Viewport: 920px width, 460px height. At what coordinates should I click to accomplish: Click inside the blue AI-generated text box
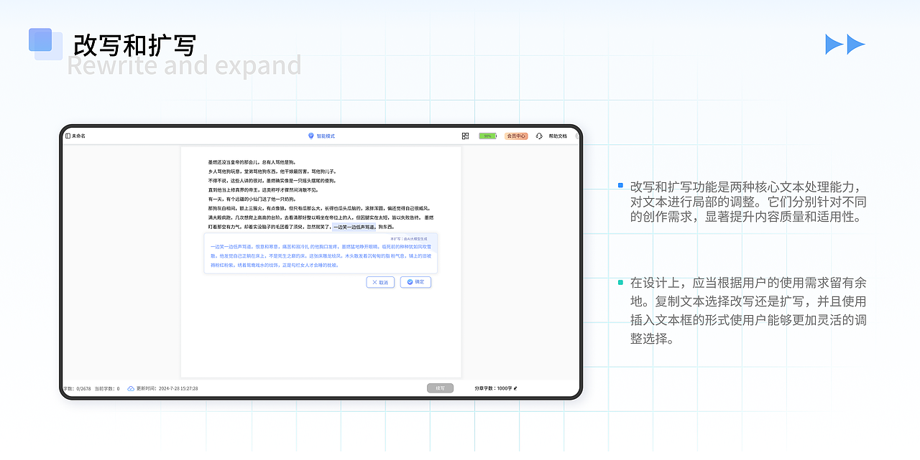(321, 253)
